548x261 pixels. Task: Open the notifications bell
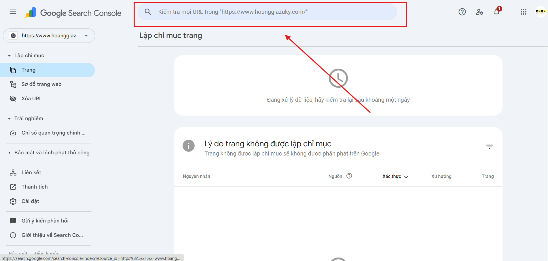(497, 12)
